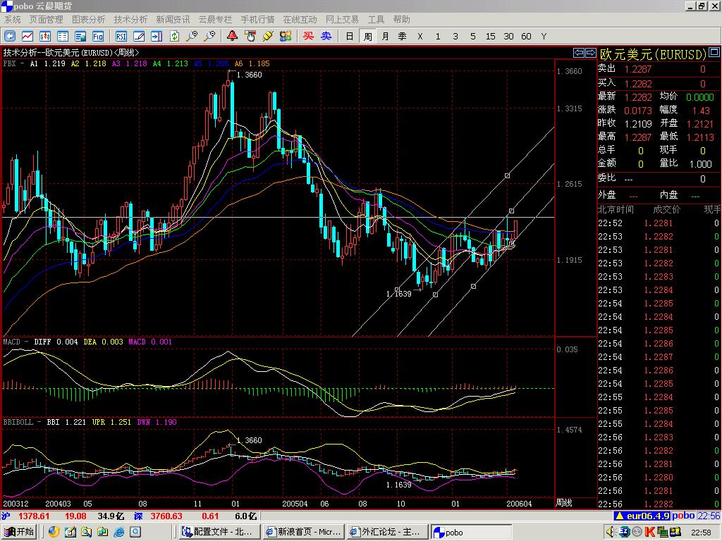Click the PBX indicator label
The height and width of the screenshot is (541, 722).
(9, 63)
